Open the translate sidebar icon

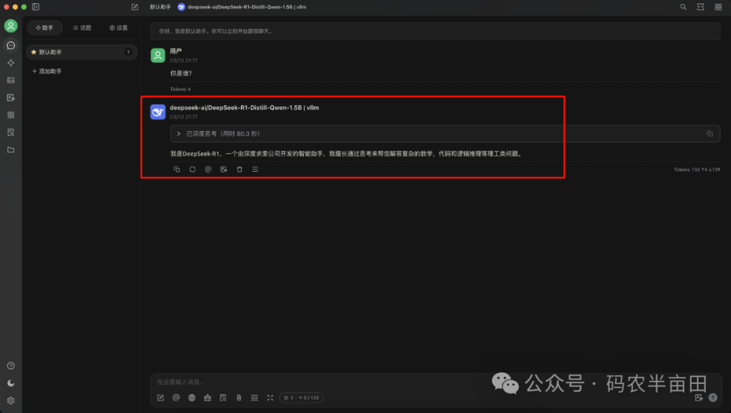(x=11, y=98)
